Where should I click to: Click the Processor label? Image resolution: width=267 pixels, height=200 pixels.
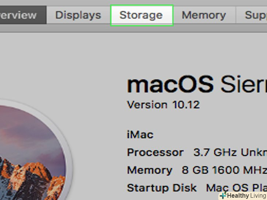point(155,152)
